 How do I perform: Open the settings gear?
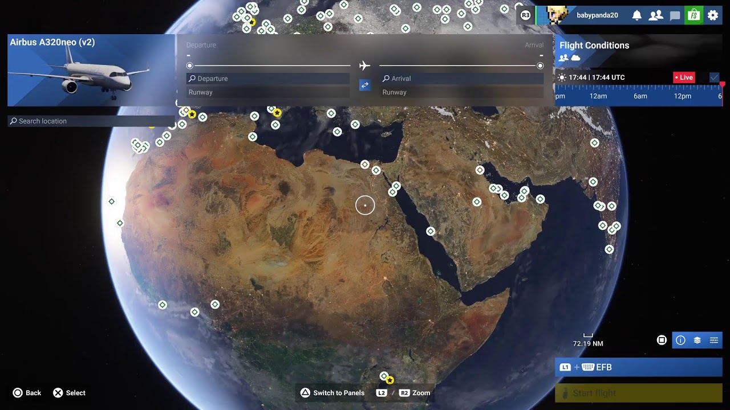point(713,15)
